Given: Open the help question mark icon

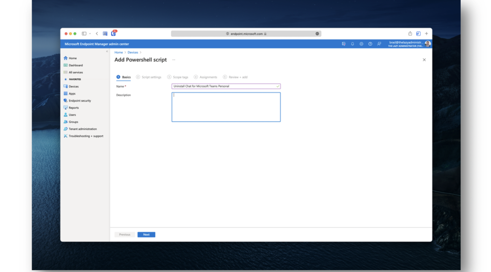Looking at the screenshot, I should (370, 44).
